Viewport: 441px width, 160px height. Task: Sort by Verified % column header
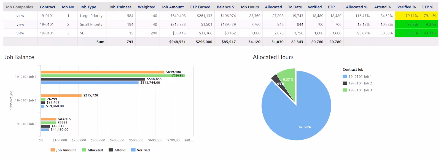(x=406, y=7)
